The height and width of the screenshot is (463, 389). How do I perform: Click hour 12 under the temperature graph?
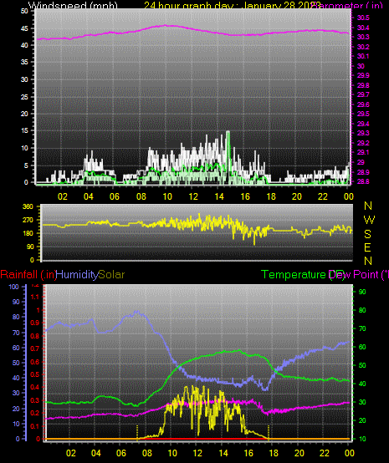197,453
